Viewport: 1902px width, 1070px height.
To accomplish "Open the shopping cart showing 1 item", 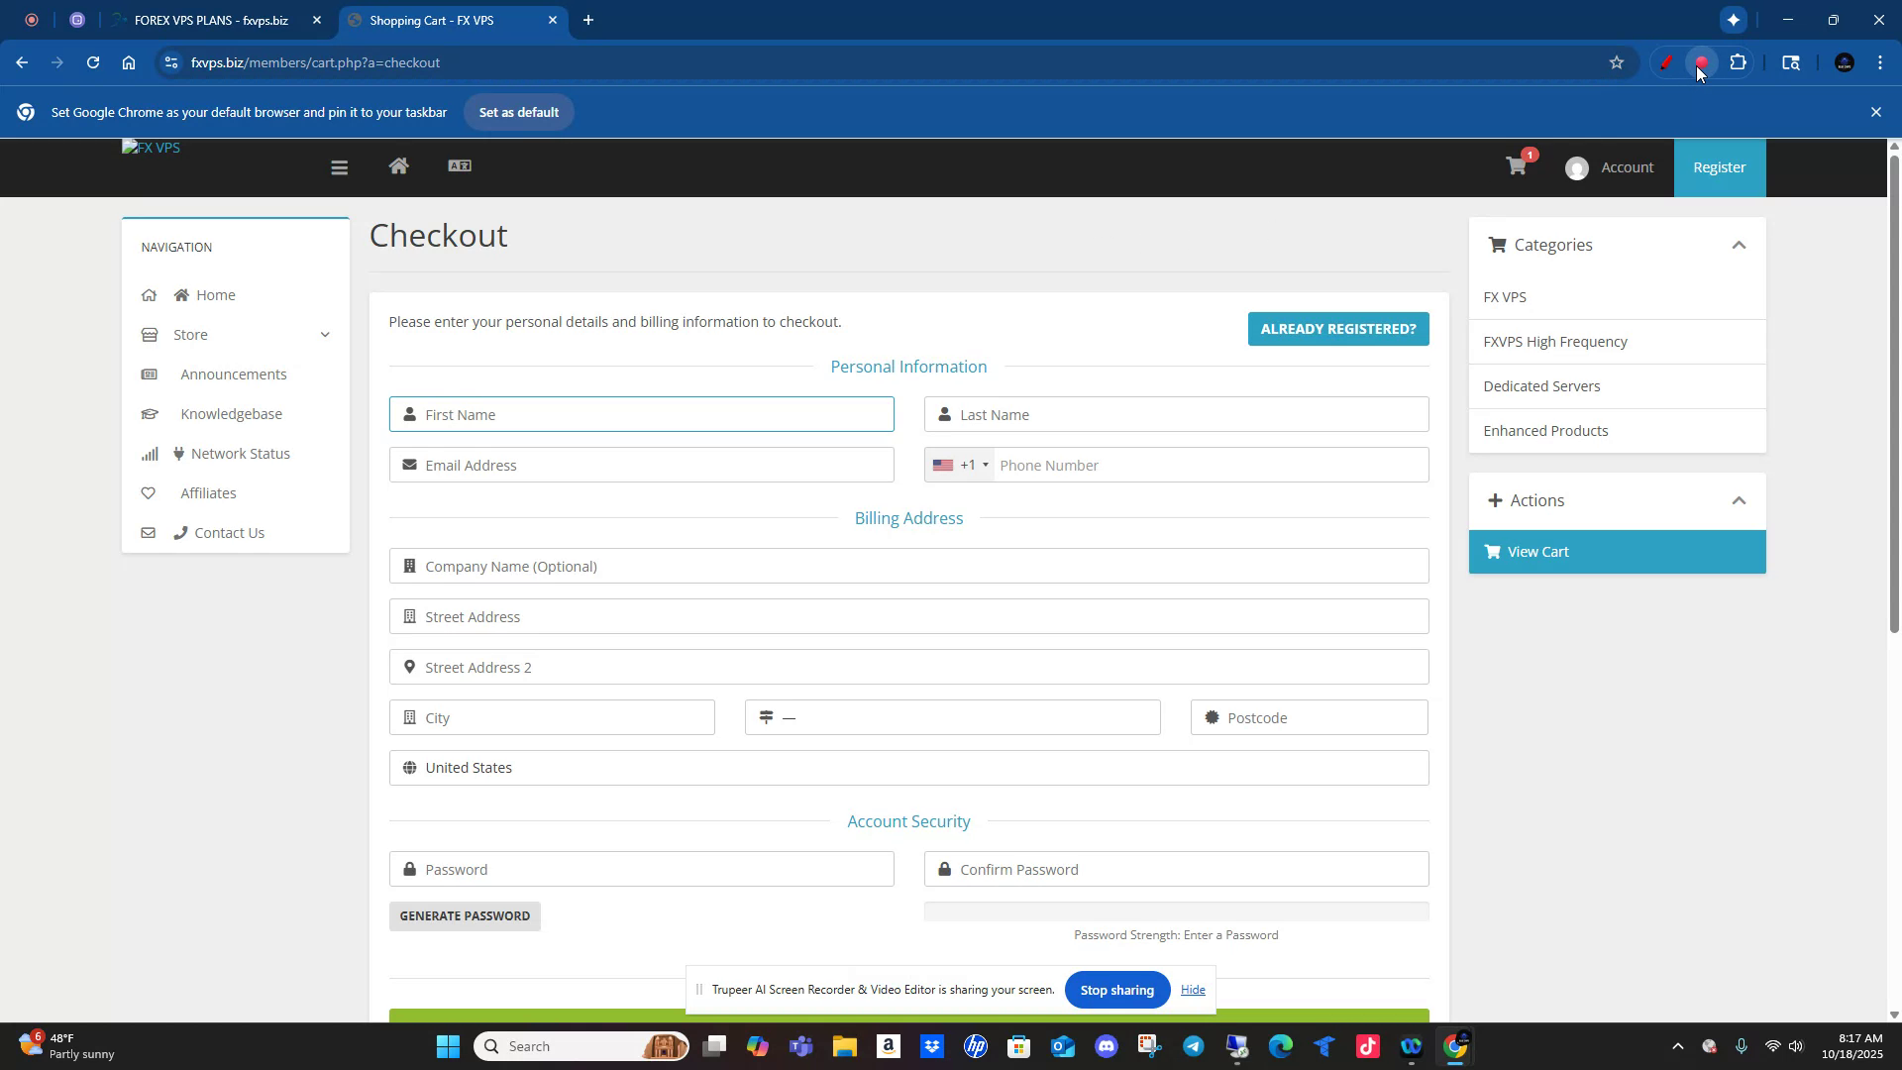I will click(1517, 167).
